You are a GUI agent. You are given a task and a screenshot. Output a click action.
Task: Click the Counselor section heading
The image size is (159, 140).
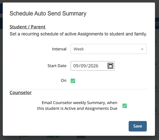20,92
